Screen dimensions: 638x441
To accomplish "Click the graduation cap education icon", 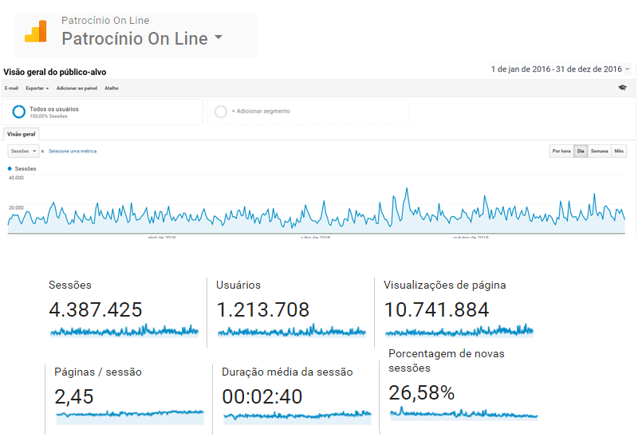I will point(622,88).
